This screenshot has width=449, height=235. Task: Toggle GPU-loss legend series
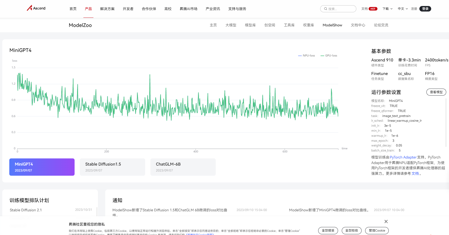click(329, 56)
